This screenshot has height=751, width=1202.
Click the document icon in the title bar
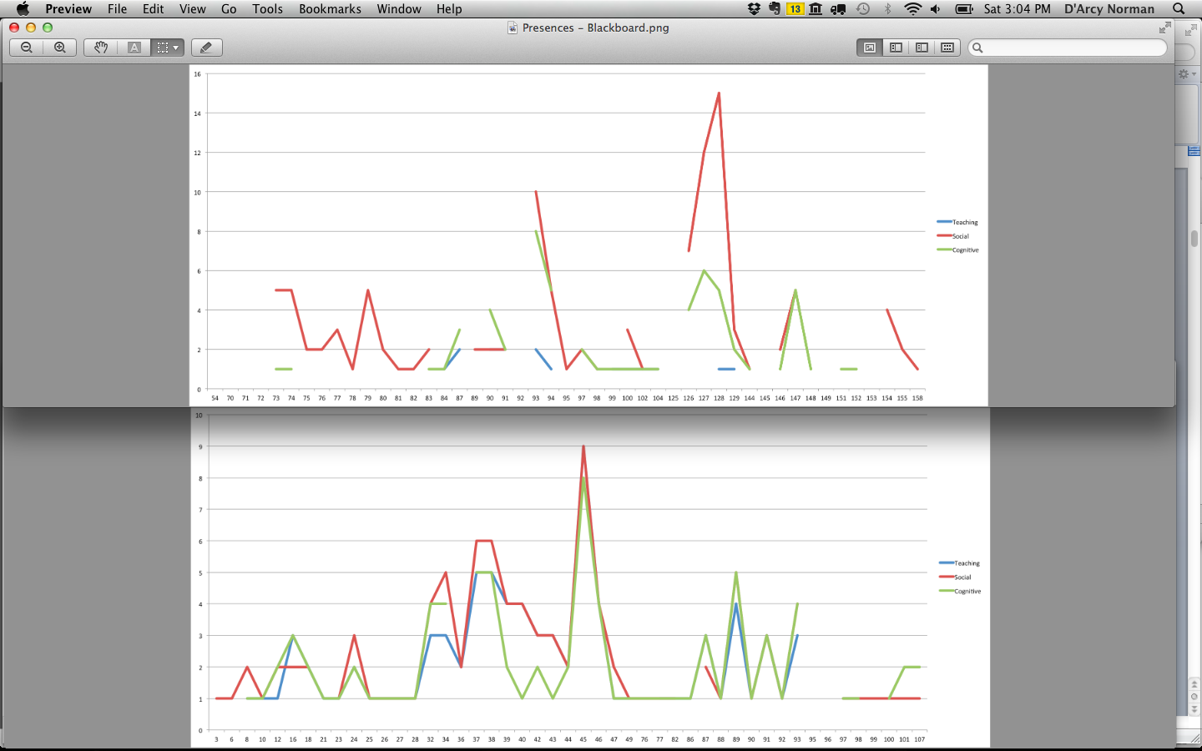coord(513,28)
